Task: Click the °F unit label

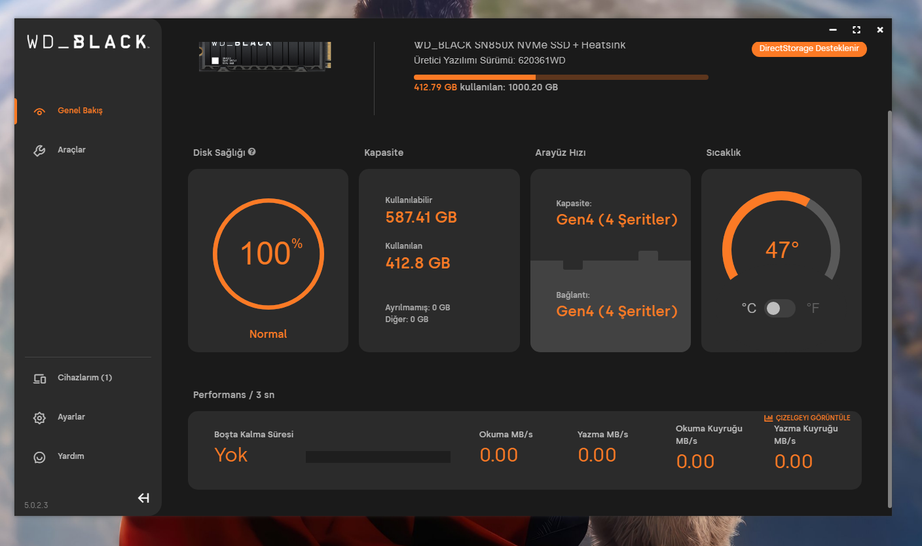Action: tap(813, 308)
